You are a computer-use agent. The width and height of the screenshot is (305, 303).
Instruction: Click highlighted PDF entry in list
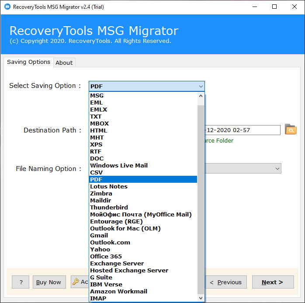tap(143, 179)
